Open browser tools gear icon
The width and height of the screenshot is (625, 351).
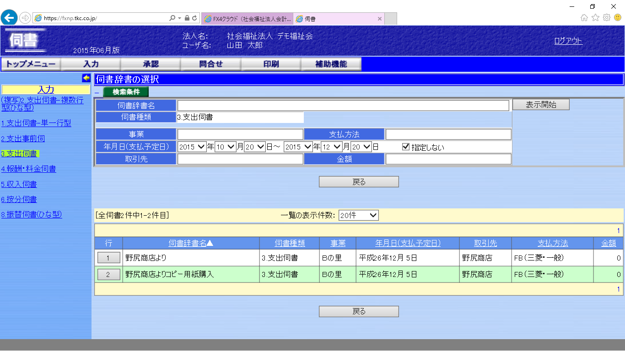point(607,18)
